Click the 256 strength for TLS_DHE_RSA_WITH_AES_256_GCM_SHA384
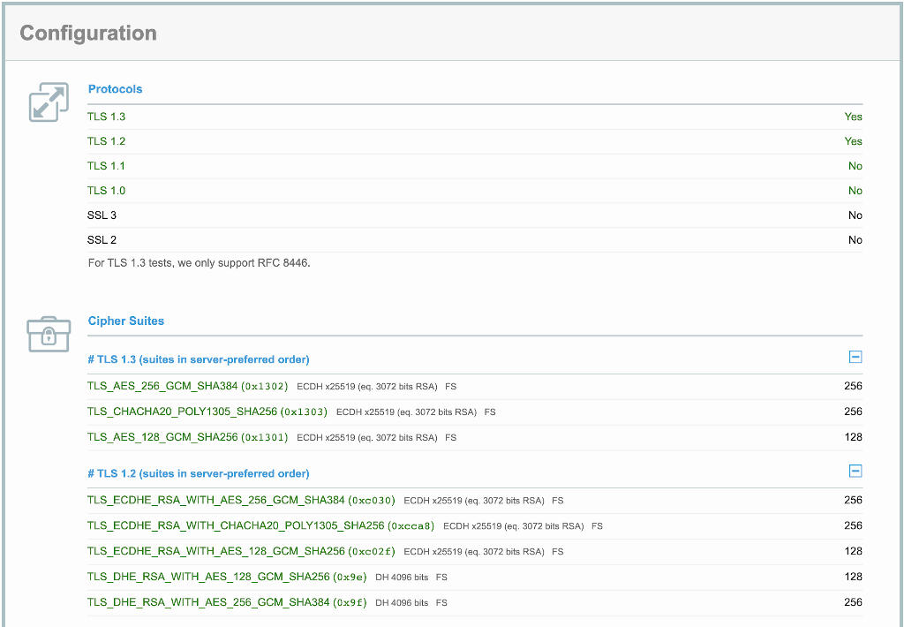This screenshot has height=627, width=904. [854, 602]
